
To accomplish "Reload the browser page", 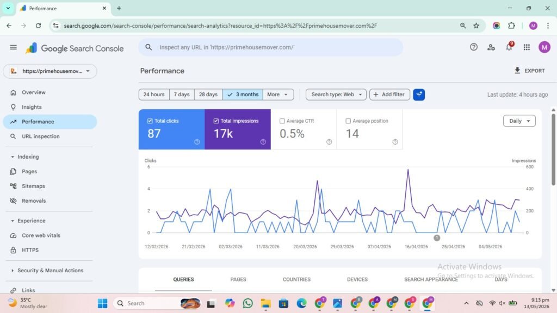I will coord(39,26).
